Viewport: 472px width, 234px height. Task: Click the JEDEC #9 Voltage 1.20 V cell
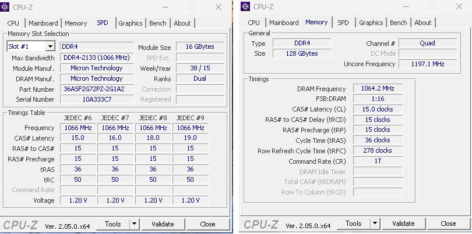191,200
